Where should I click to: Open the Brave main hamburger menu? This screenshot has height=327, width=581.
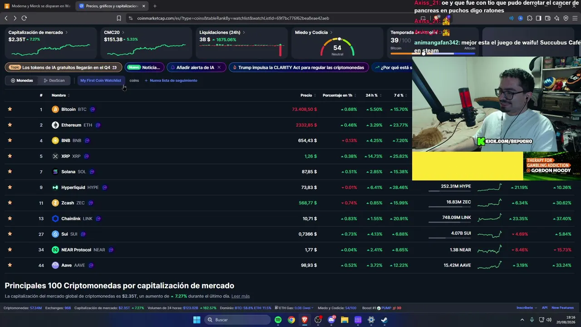pos(575,18)
